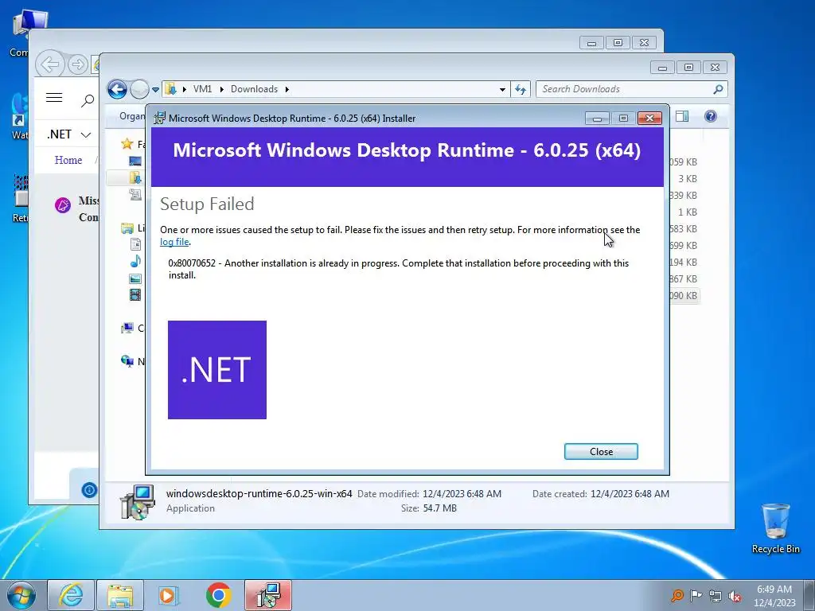Open the hamburger menu in rear browser page

[54, 98]
